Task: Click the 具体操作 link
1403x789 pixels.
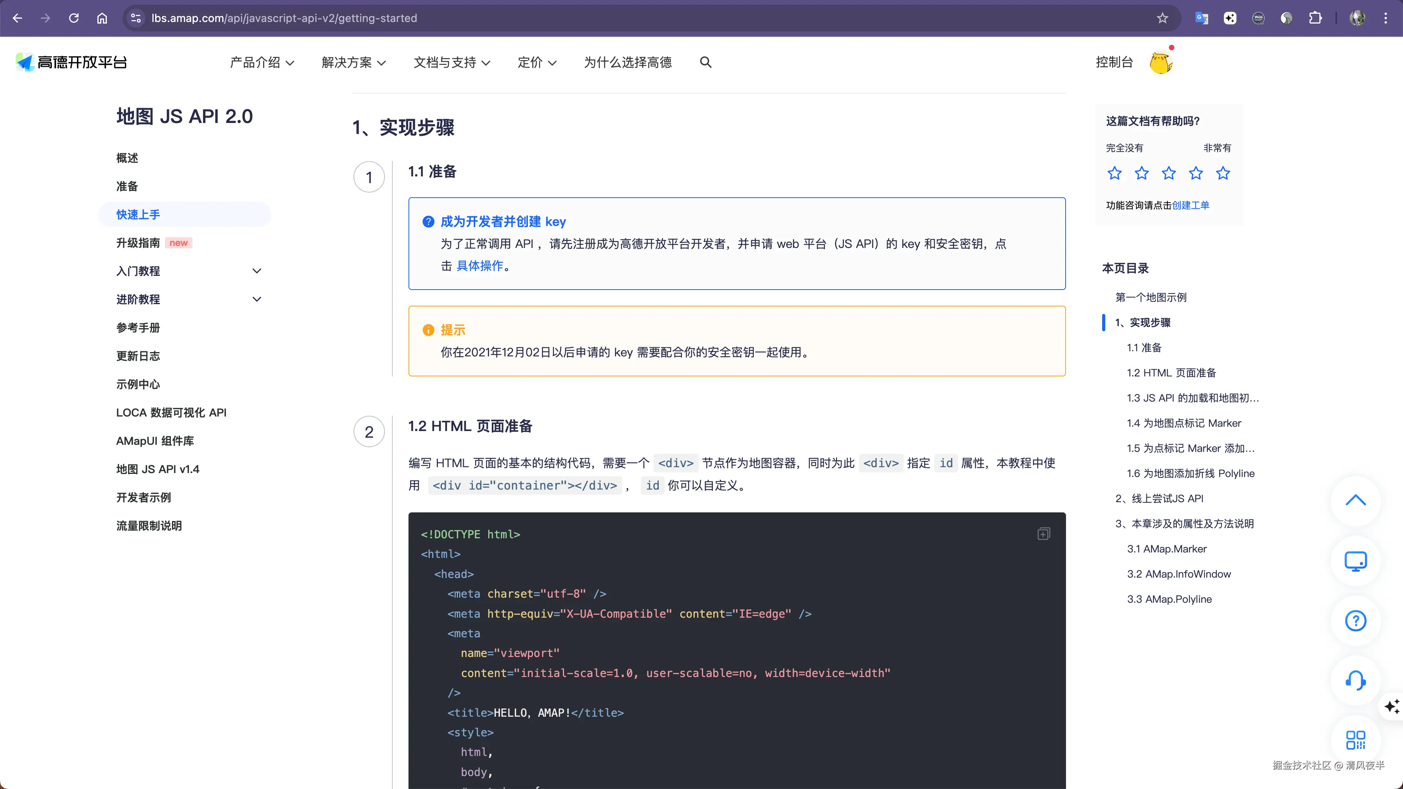Action: tap(479, 266)
